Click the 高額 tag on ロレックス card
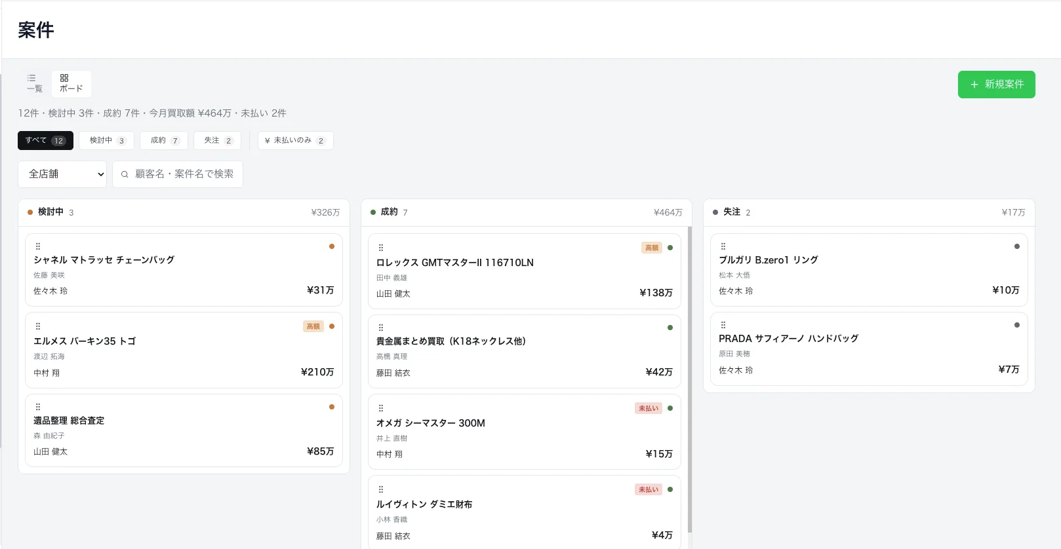This screenshot has height=549, width=1061. (x=652, y=248)
